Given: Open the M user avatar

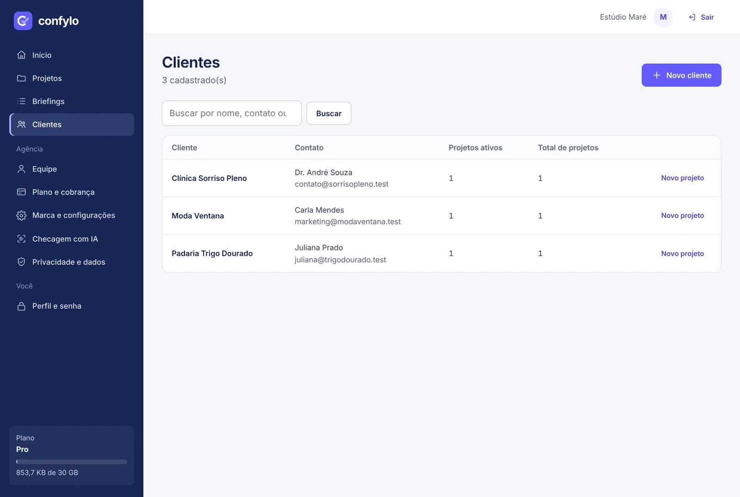Looking at the screenshot, I should tap(663, 17).
